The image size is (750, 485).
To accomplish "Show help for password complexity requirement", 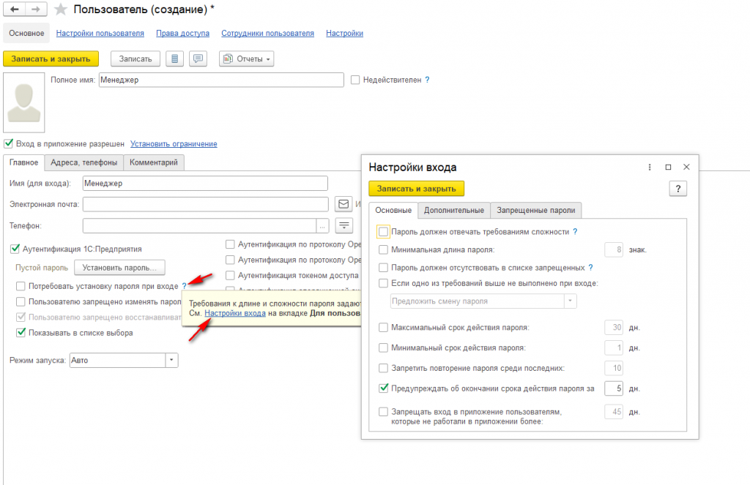I will coord(575,232).
